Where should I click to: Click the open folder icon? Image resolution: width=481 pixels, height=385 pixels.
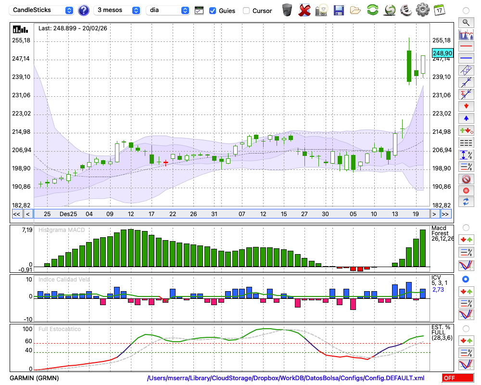pyautogui.click(x=355, y=10)
